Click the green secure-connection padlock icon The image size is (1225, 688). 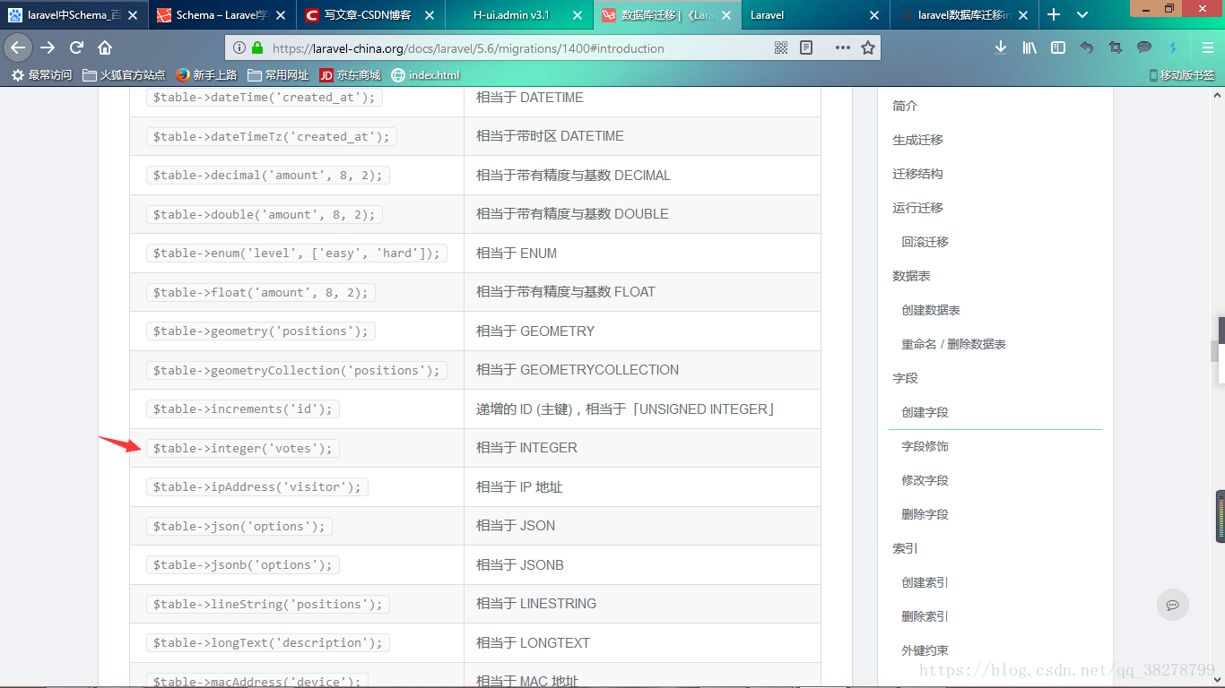[x=258, y=48]
